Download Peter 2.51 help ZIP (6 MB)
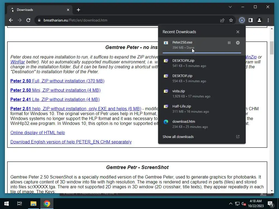The width and height of the screenshot is (279, 209). pyautogui.click(x=76, y=109)
